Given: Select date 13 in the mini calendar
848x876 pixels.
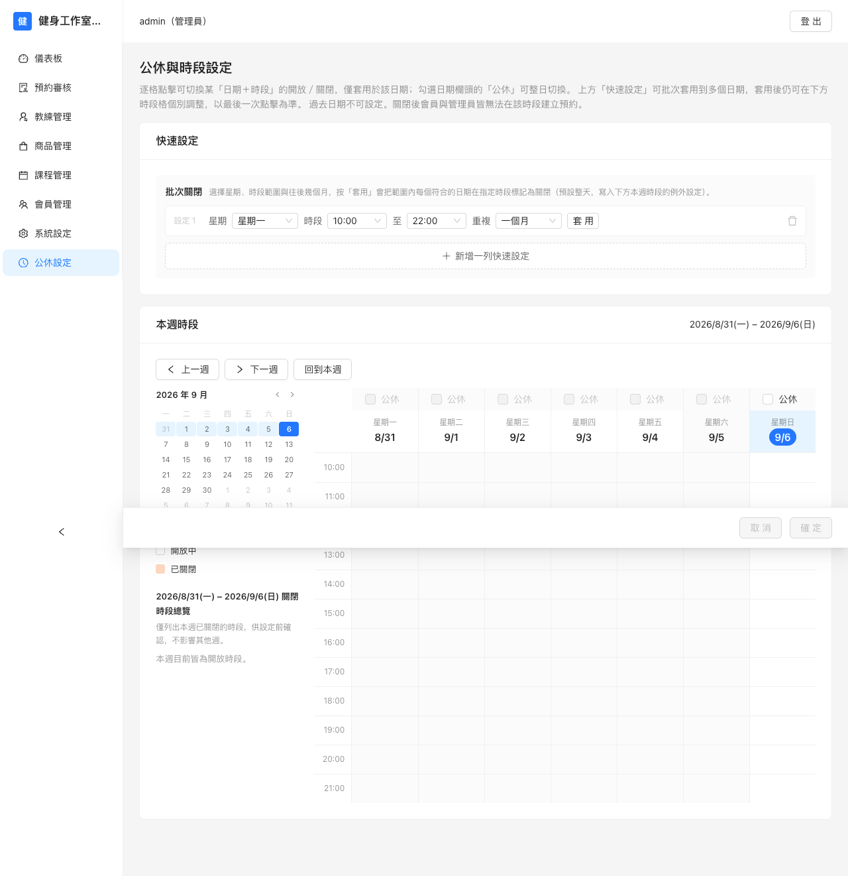Looking at the screenshot, I should (289, 444).
